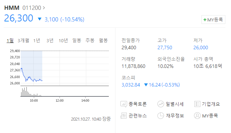Click the 코스피 index value 3,032.84
Screen dimensions: 231x133
pyautogui.click(x=131, y=85)
